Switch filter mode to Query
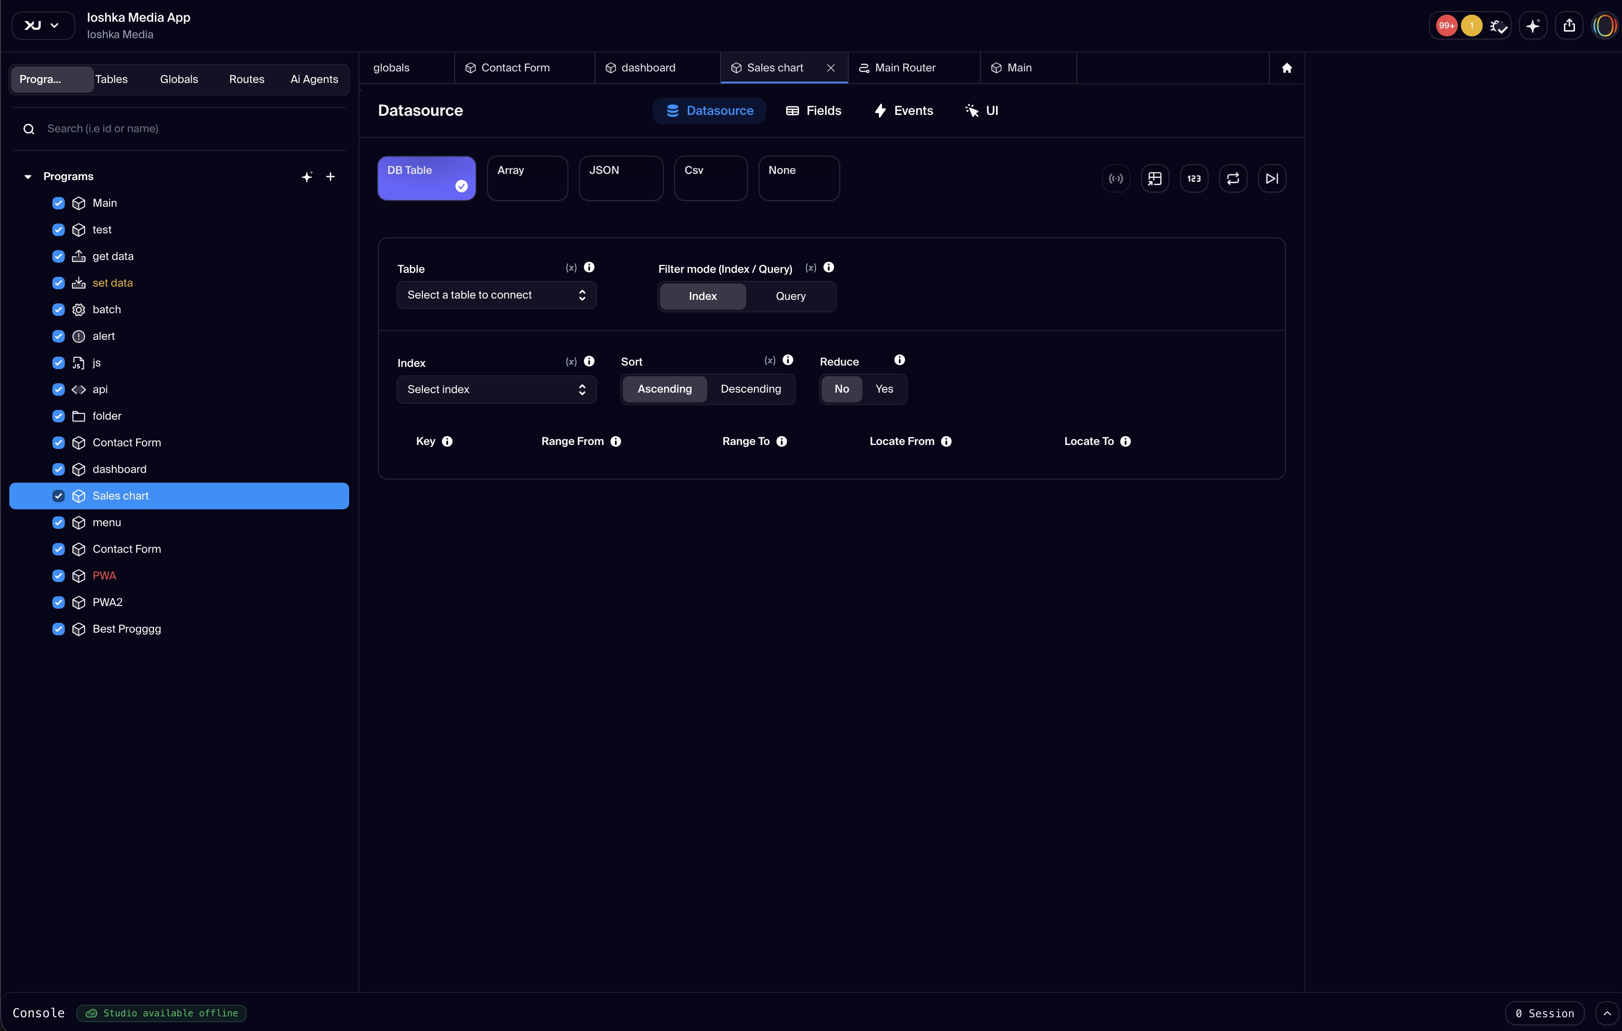The image size is (1622, 1031). (790, 296)
